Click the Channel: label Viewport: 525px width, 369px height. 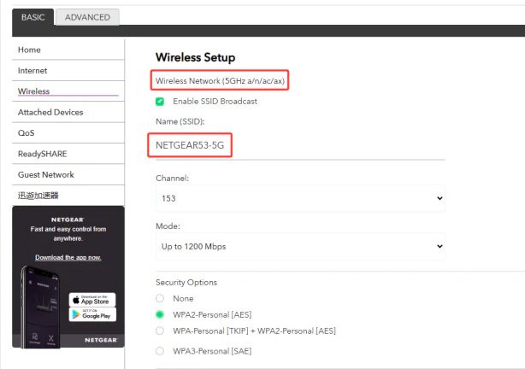(x=172, y=178)
